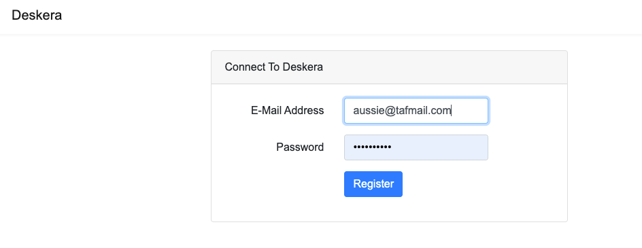642x248 pixels.
Task: Place cursor on the masked password dots
Action: click(x=372, y=147)
